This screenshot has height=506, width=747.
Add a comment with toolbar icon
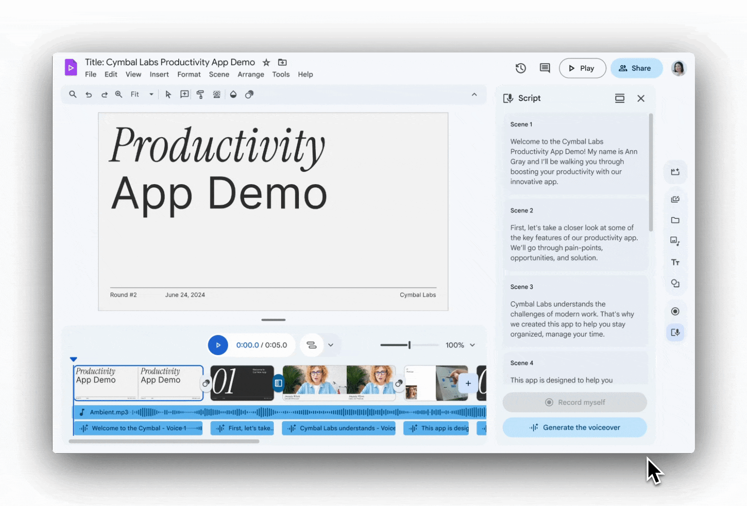point(184,94)
